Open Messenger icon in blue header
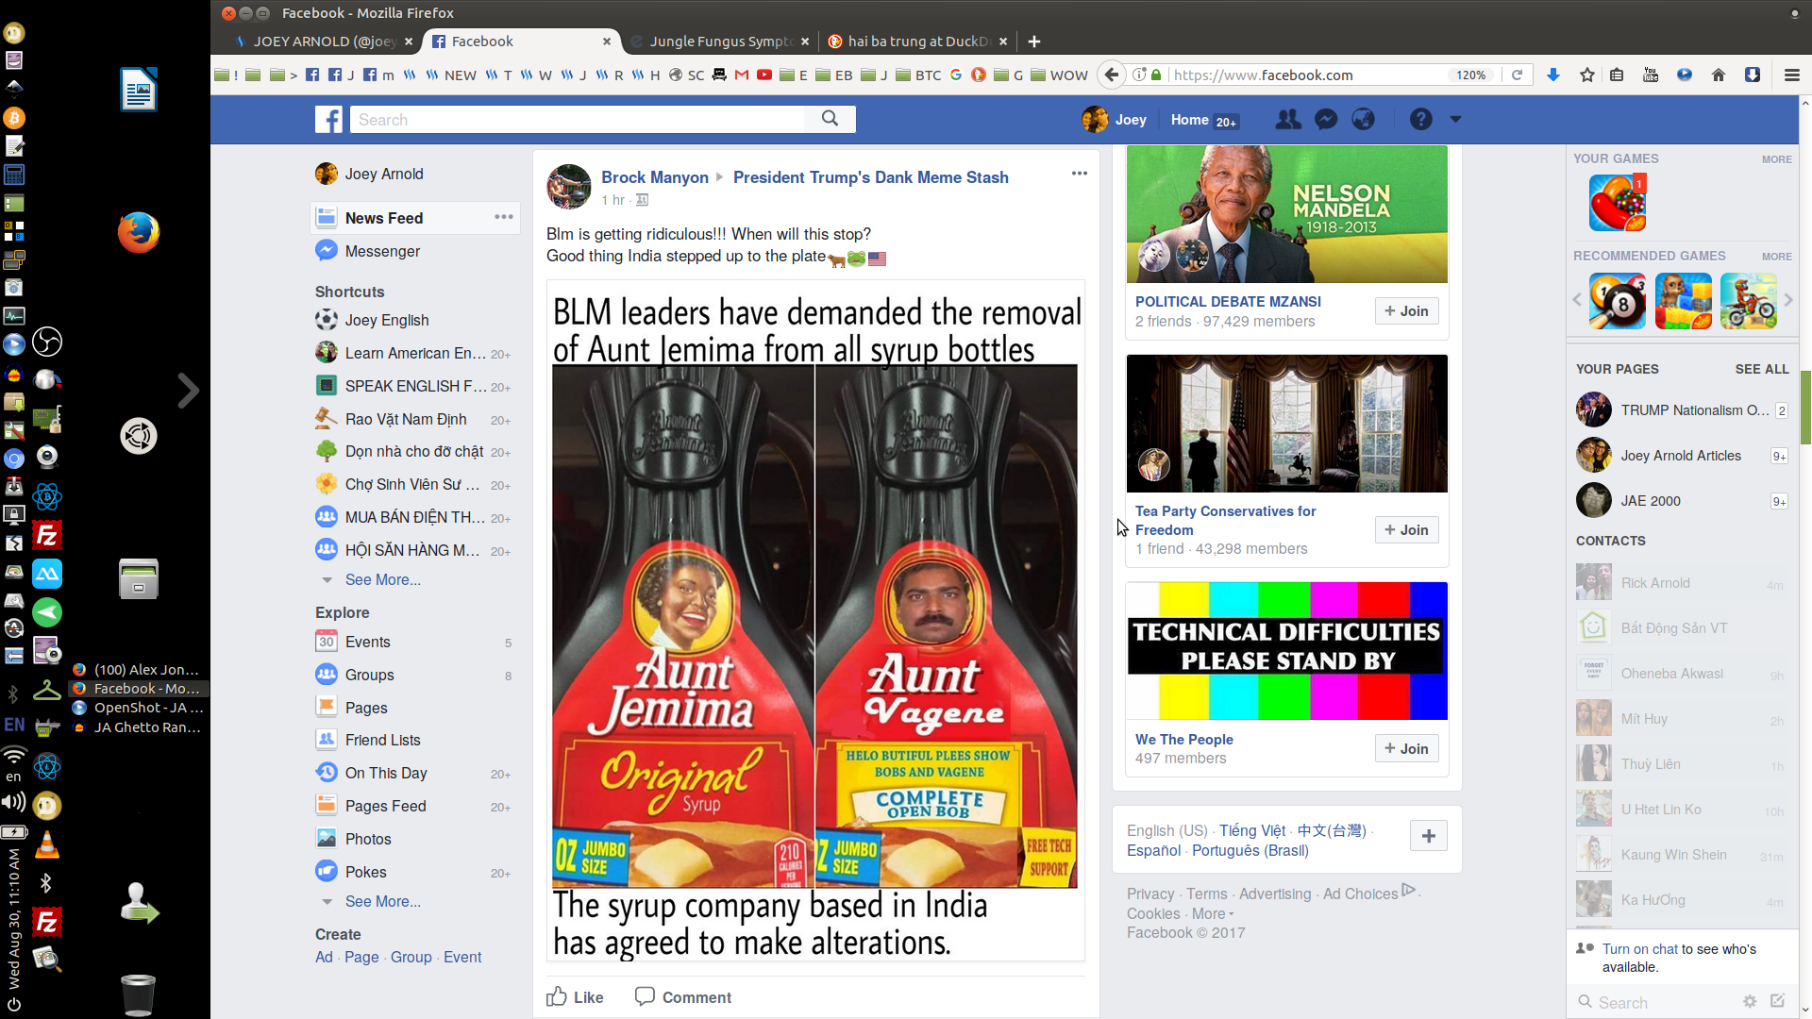Image resolution: width=1812 pixels, height=1019 pixels. tap(1326, 120)
